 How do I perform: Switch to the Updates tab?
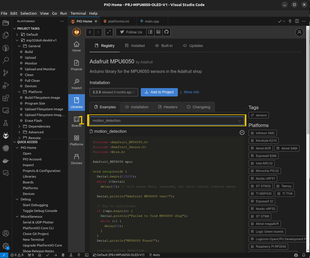pyautogui.click(x=193, y=46)
